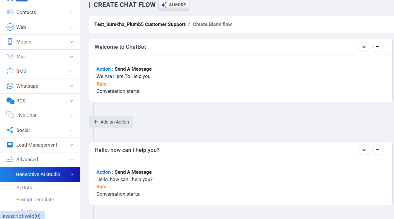Click the Mail envelope icon

click(10, 56)
